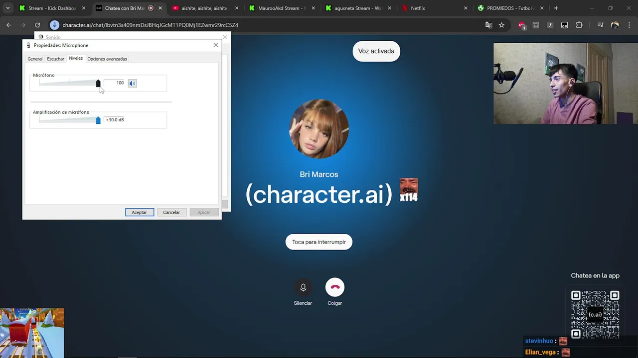This screenshot has width=638, height=358.
Task: Open a new browser tab
Action: (556, 8)
